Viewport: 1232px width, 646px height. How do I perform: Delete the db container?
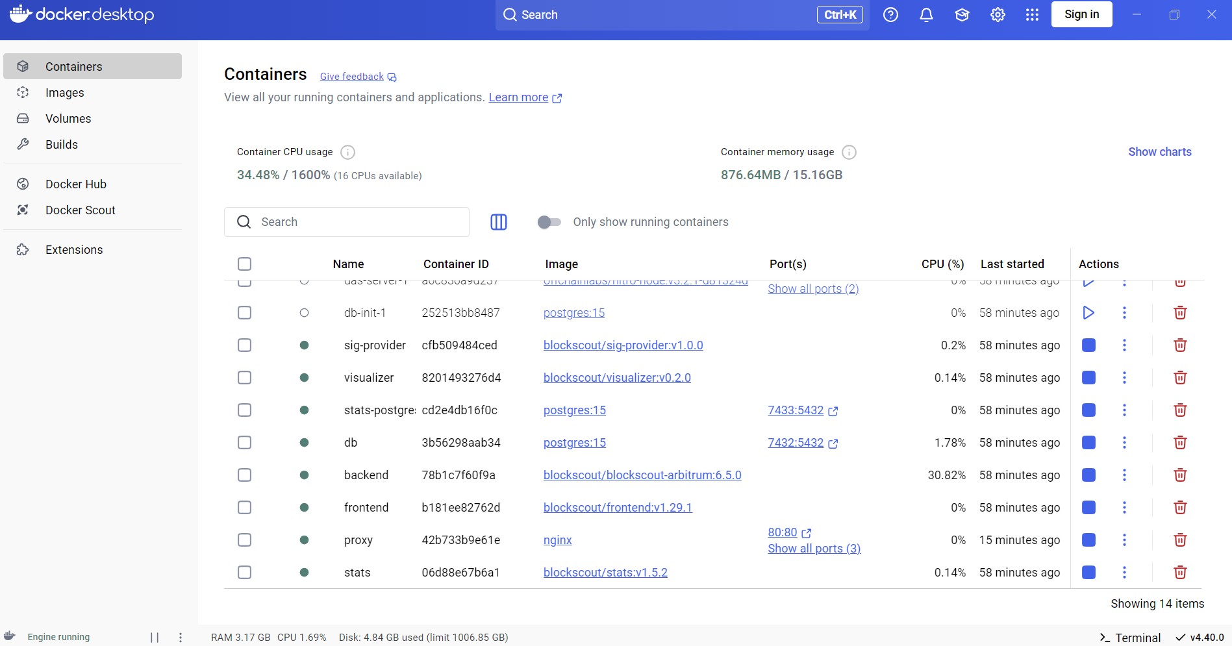[1180, 443]
